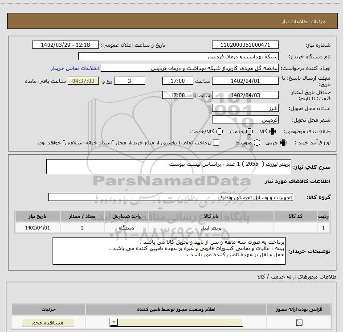
Task: Click the countdown timer 04:37:03
Action: tap(83, 81)
